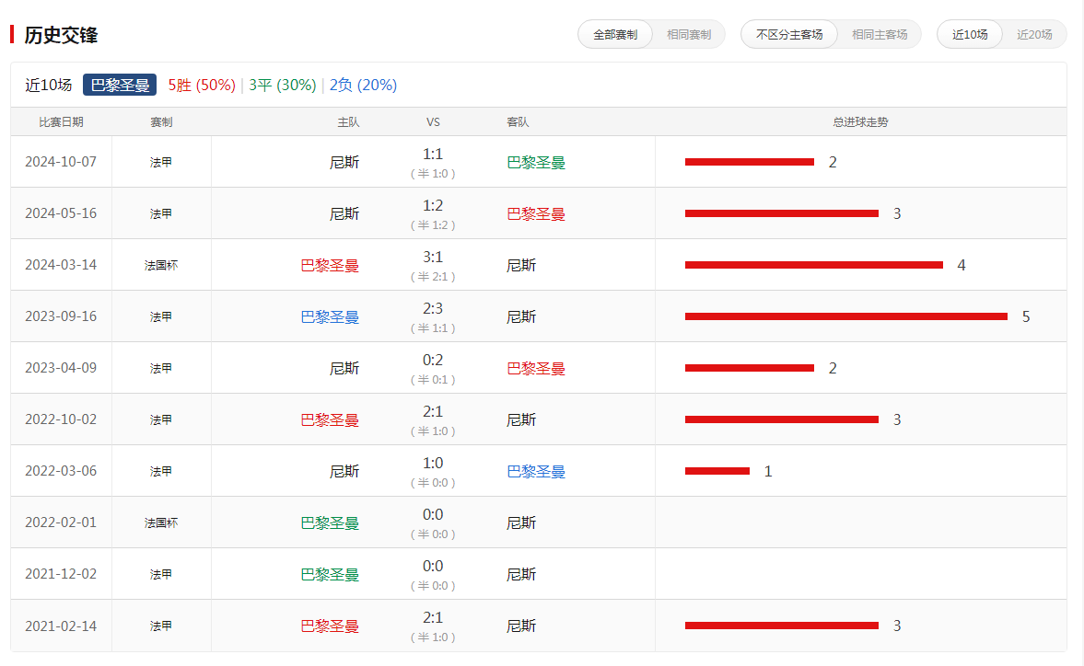Click the 总进球走势 column header
The image size is (1084, 666).
point(860,122)
